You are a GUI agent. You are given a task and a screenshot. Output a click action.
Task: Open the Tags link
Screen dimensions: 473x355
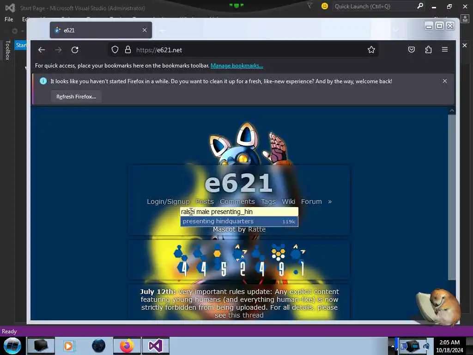(268, 202)
